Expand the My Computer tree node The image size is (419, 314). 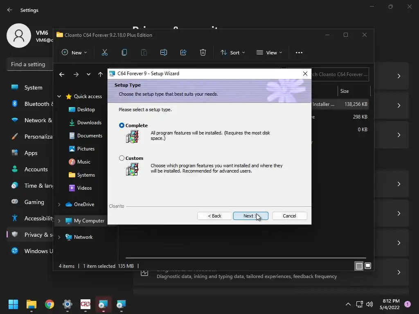[59, 221]
